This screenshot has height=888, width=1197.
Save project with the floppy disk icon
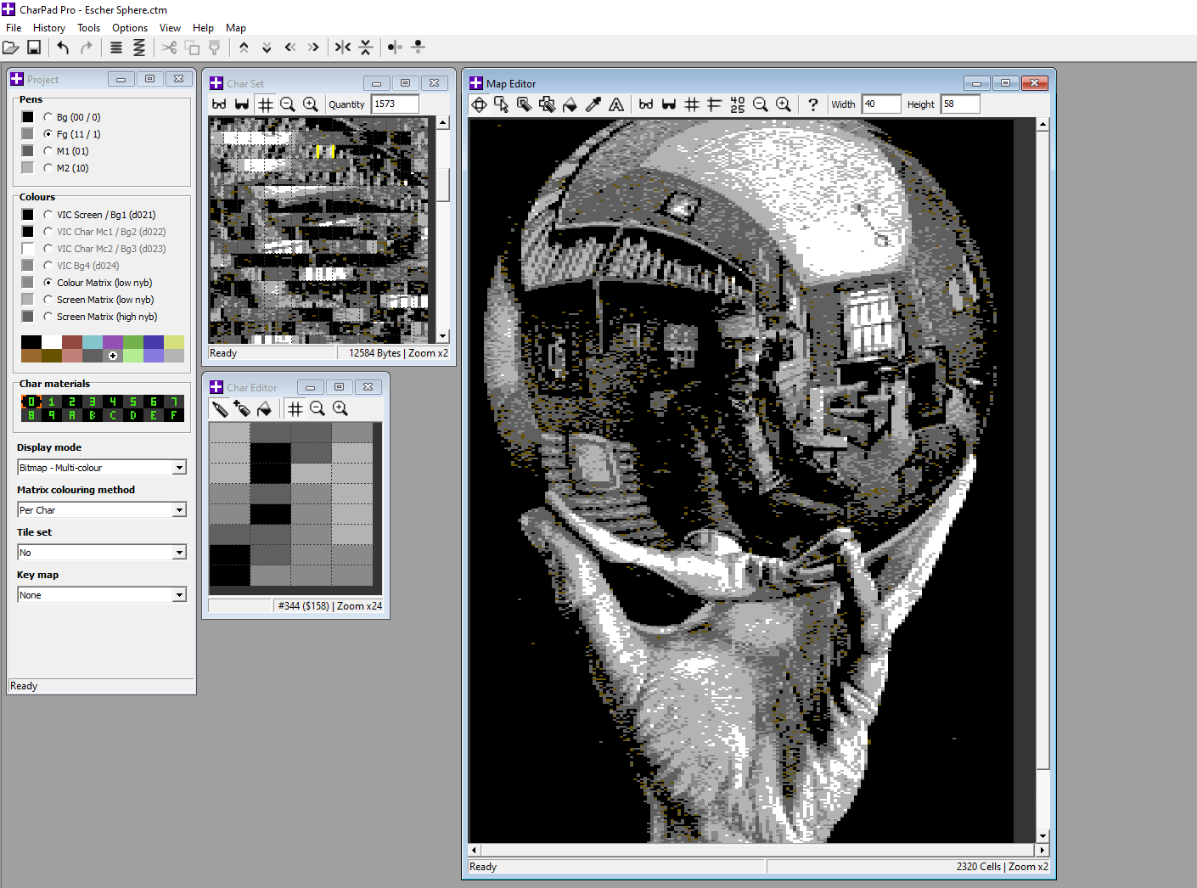(x=34, y=48)
